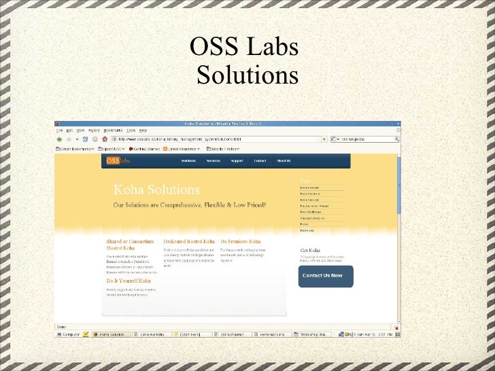495x371 pixels.
Task: Click the 'OSS Labs Solutions' slide title
Action: tap(244, 60)
